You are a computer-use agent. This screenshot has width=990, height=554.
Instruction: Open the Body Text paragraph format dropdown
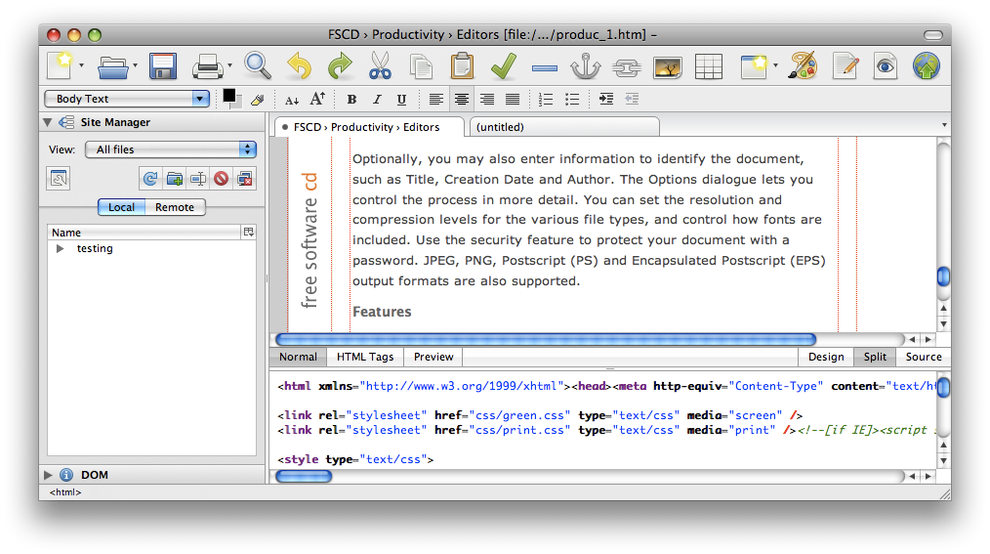127,99
